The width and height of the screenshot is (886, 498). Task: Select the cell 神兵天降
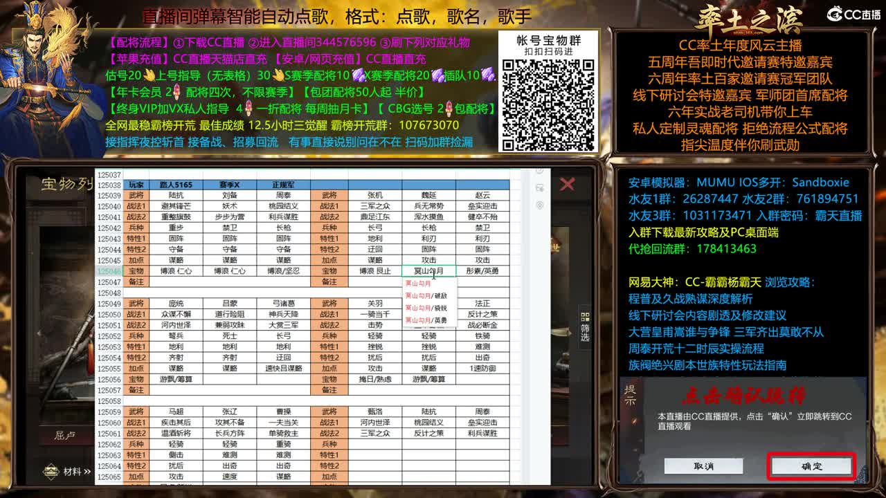coord(283,315)
